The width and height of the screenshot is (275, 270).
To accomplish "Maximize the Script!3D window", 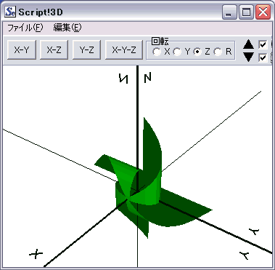I will (x=246, y=12).
